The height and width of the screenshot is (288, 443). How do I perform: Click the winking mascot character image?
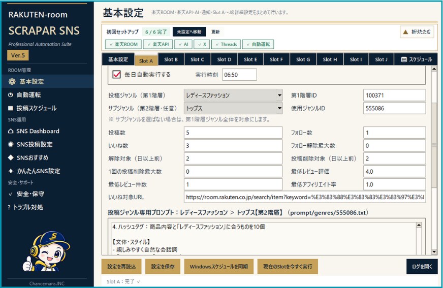click(46, 252)
